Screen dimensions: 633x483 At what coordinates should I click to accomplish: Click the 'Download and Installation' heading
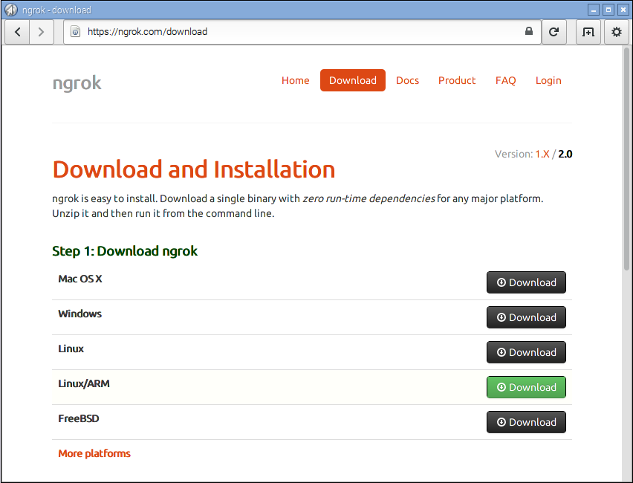pyautogui.click(x=194, y=169)
